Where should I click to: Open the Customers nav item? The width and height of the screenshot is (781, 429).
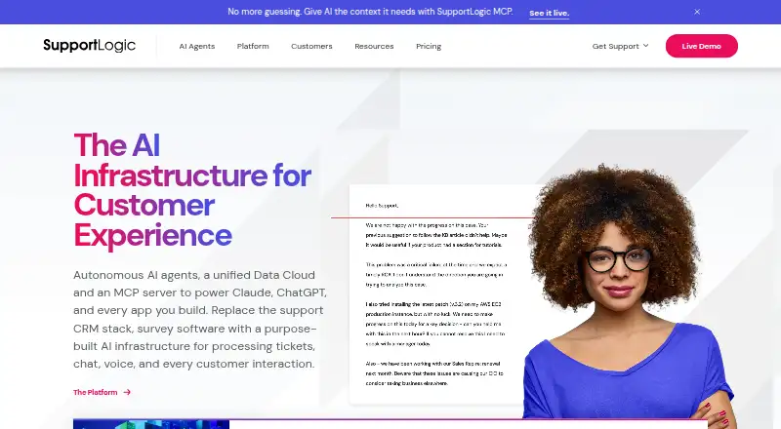(x=311, y=46)
